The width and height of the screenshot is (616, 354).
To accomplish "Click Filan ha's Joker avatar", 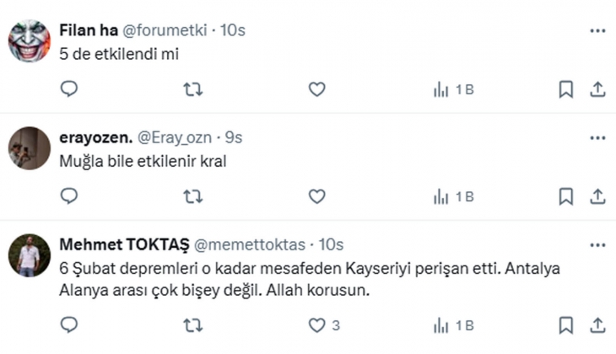I will pos(29,41).
